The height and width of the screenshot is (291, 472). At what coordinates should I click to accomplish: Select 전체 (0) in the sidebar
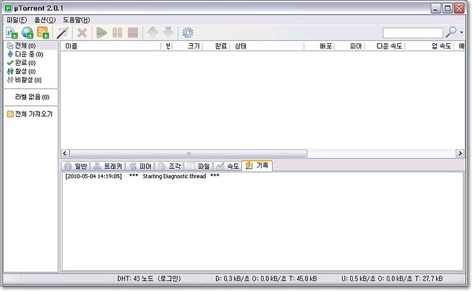(31, 45)
